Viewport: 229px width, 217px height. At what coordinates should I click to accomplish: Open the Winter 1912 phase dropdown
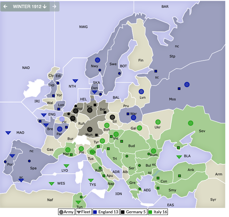(30, 6)
